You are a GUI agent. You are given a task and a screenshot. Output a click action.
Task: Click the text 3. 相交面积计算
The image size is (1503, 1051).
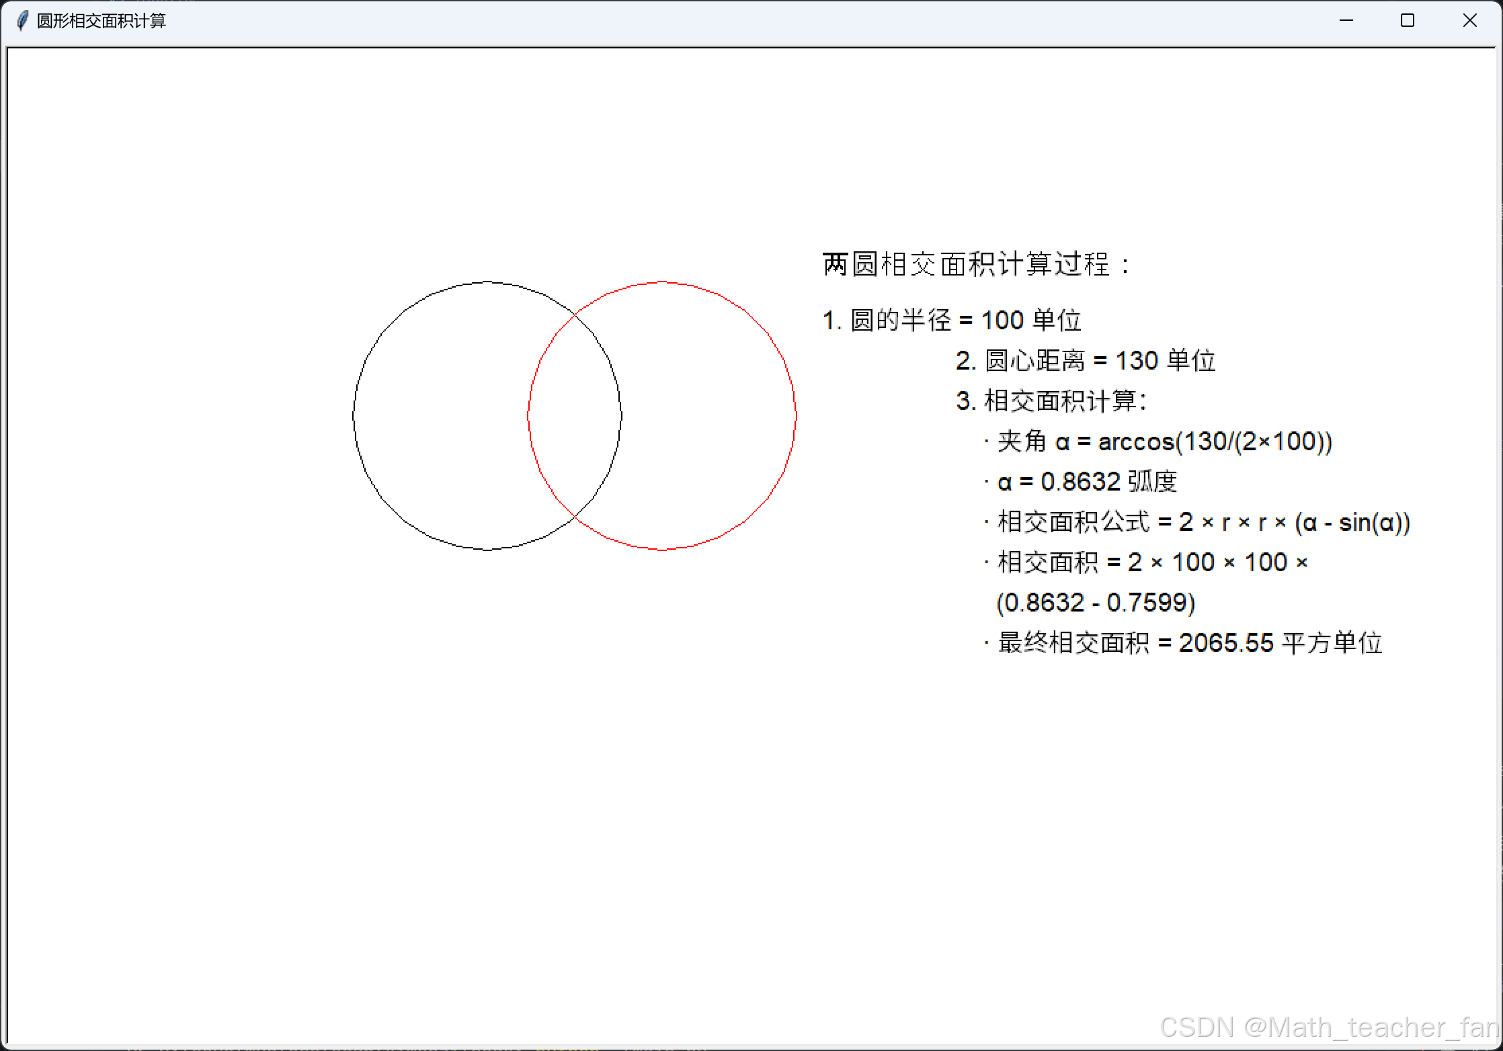point(1051,401)
